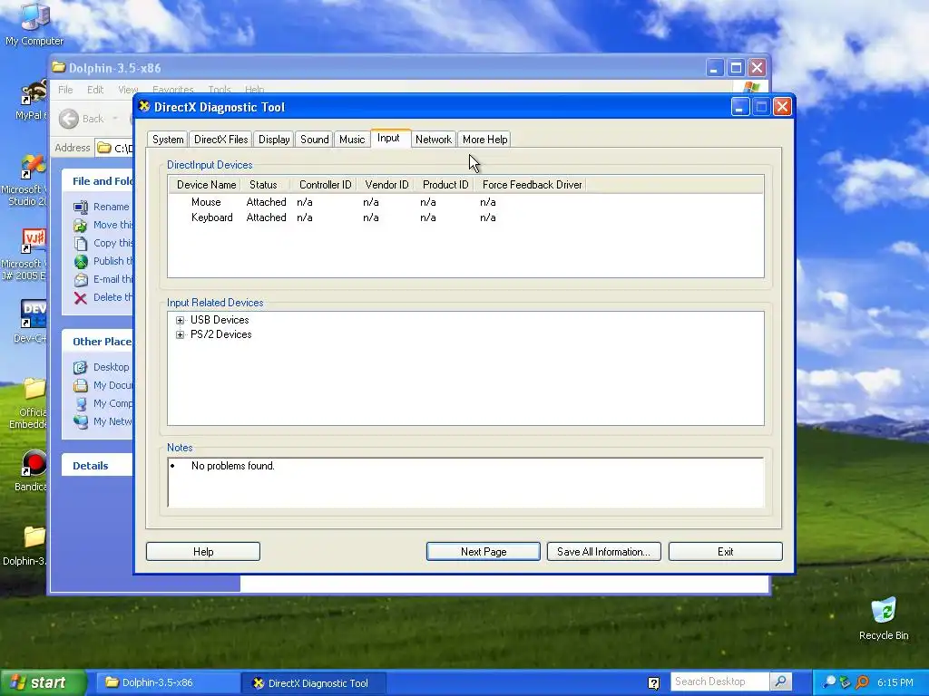Viewport: 929px width, 696px height.
Task: Click the E-mail this folder icon
Action: tap(81, 280)
